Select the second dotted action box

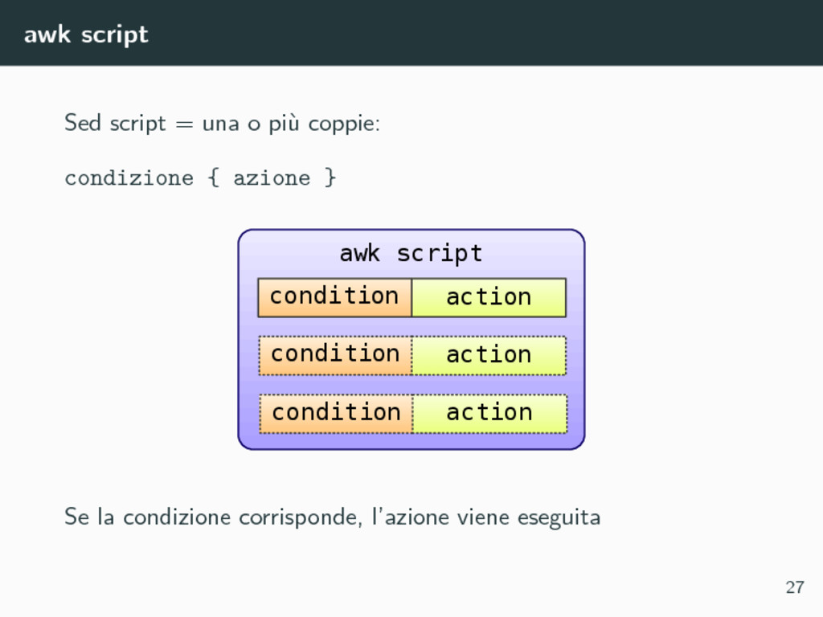point(489,355)
